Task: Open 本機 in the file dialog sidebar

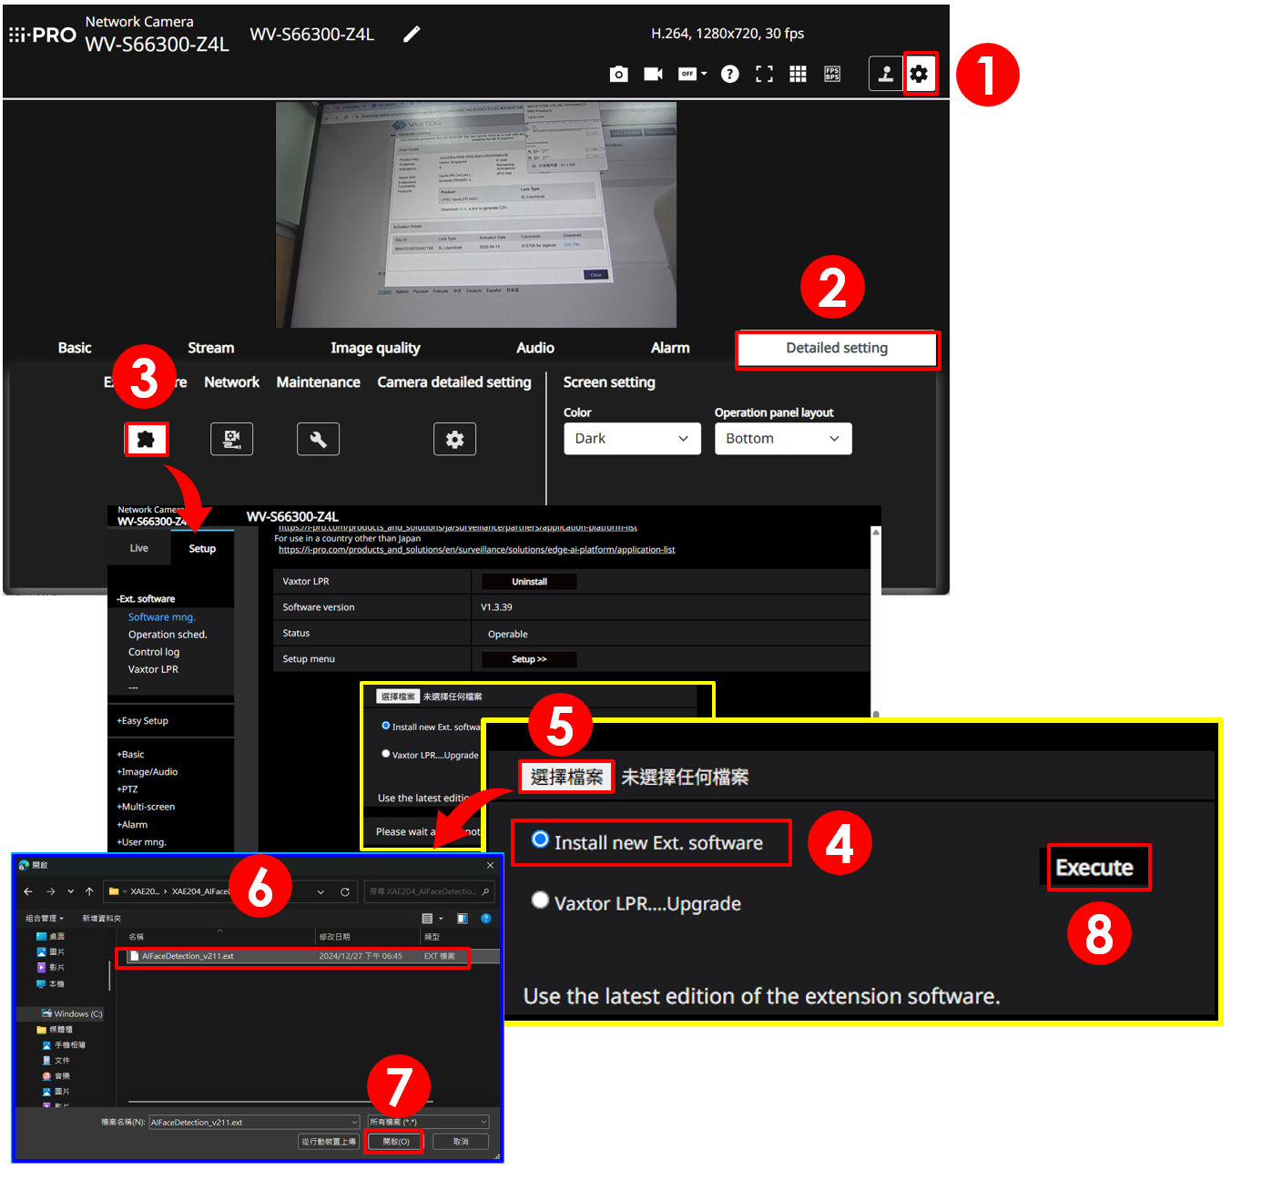Action: click(50, 984)
